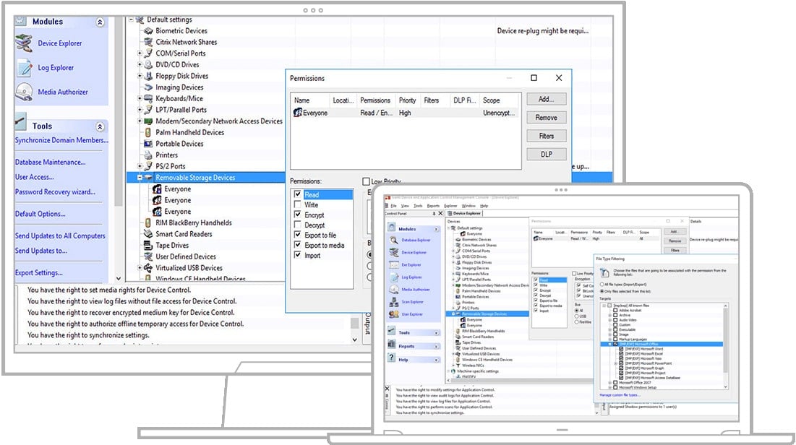796x445 pixels.
Task: Expand Virtualized USB Devices on monitor tree
Action: coord(140,268)
